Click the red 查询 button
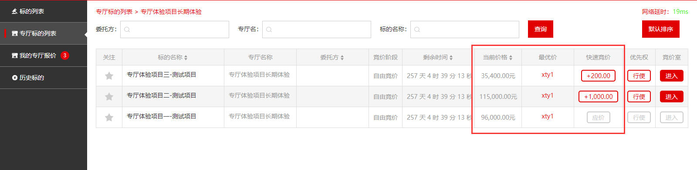The image size is (697, 170). point(541,29)
